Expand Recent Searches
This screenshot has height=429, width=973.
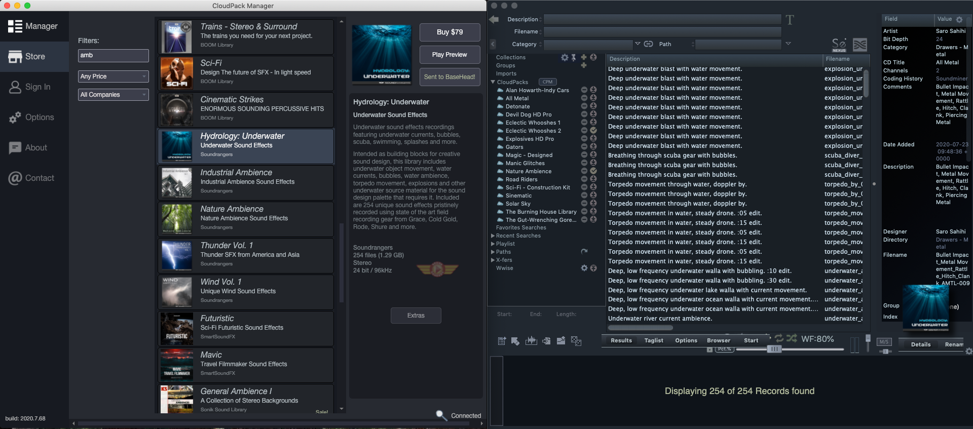pos(493,236)
